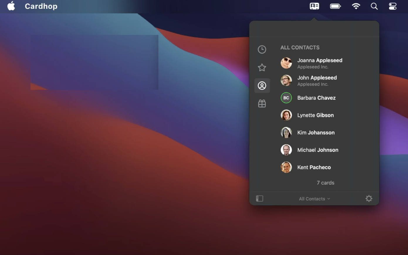Viewport: 408px width, 255px height.
Task: Open Control Center icon in menu bar
Action: pos(393,6)
